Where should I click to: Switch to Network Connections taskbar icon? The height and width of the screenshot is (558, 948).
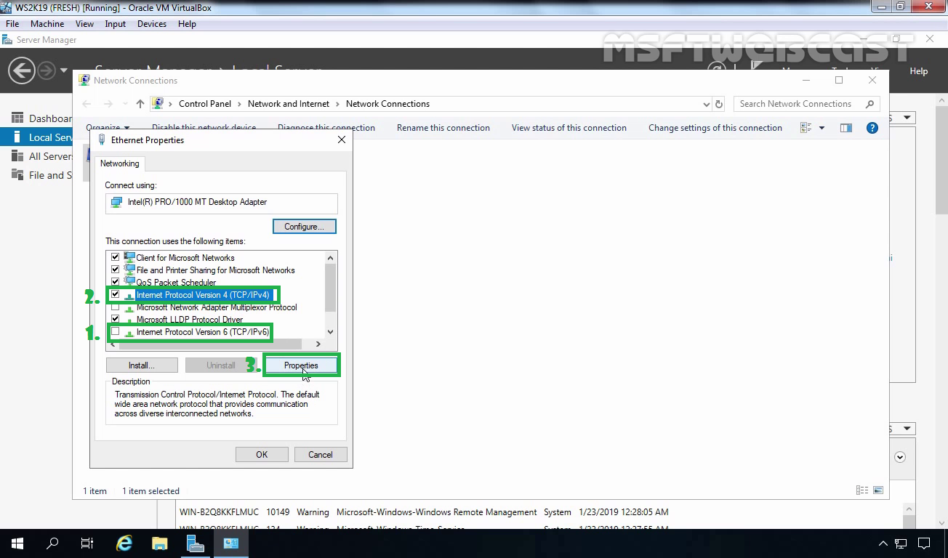[x=230, y=543]
